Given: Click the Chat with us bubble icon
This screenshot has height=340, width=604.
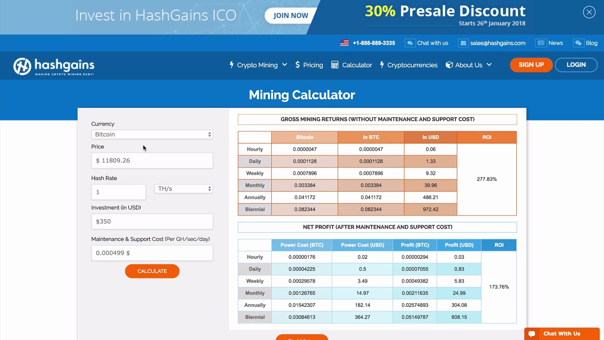Looking at the screenshot, I should click(x=410, y=43).
